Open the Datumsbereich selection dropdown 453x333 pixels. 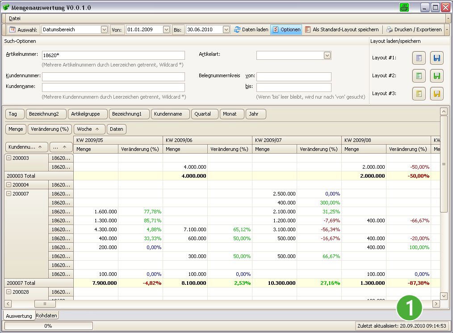tap(104, 29)
